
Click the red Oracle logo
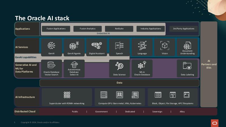tap(215, 123)
